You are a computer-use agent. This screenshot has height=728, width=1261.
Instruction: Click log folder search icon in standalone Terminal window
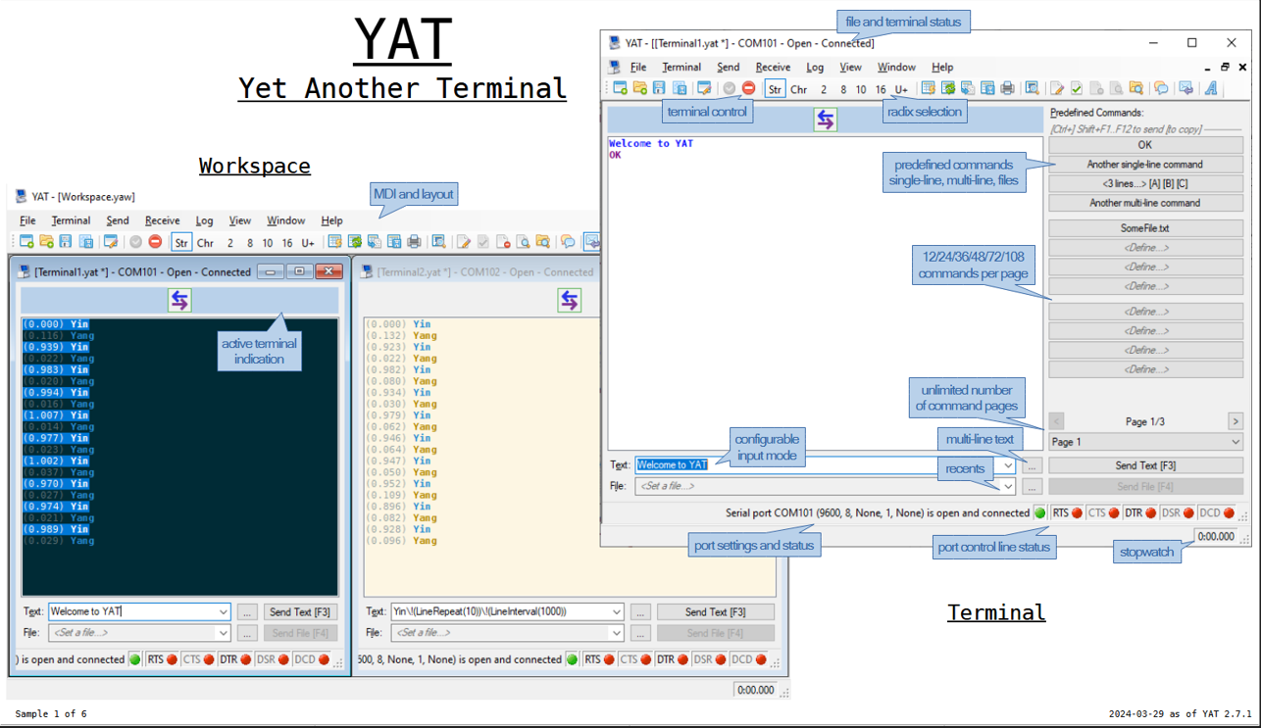point(1135,89)
